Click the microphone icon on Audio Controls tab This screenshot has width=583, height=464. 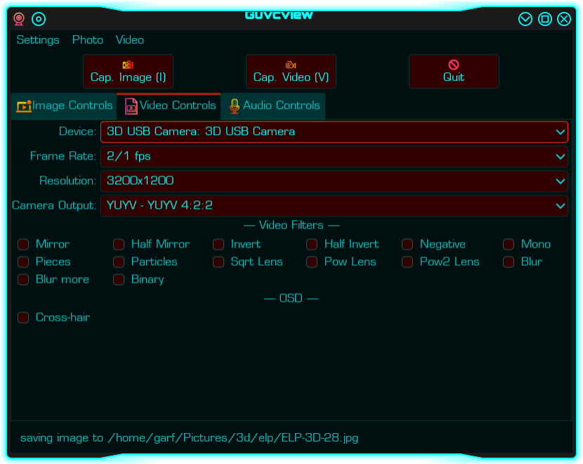pos(234,106)
